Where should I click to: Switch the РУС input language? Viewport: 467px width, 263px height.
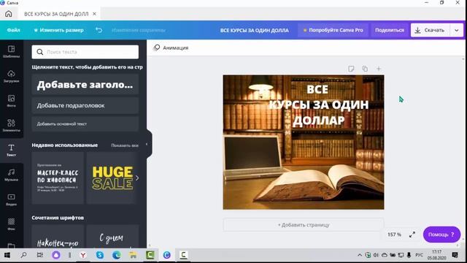pos(420,255)
